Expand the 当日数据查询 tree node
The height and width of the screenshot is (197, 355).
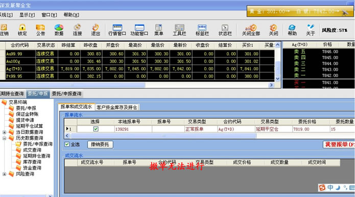pos(4,132)
